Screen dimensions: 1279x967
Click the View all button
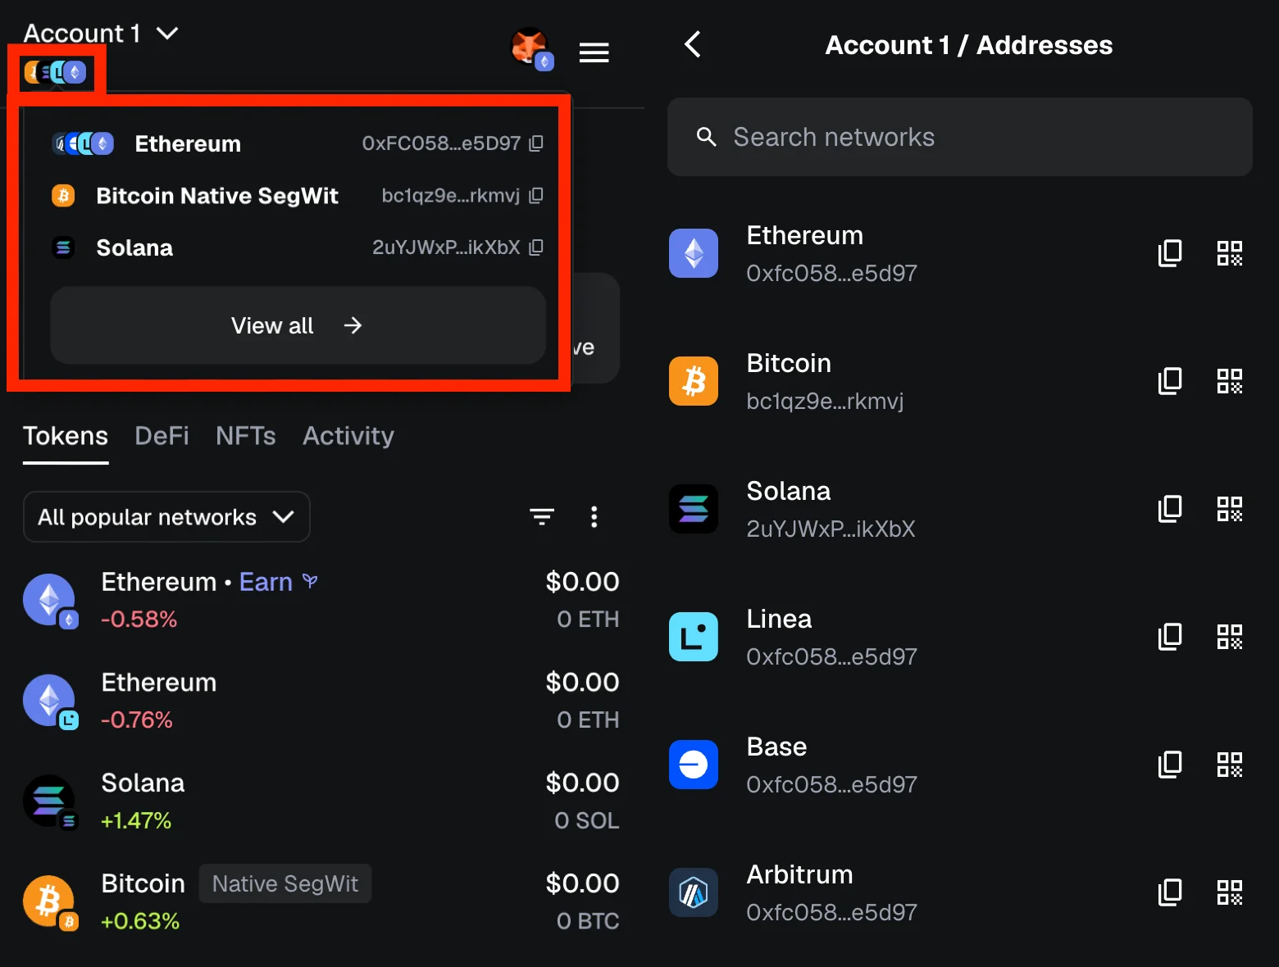click(x=297, y=325)
